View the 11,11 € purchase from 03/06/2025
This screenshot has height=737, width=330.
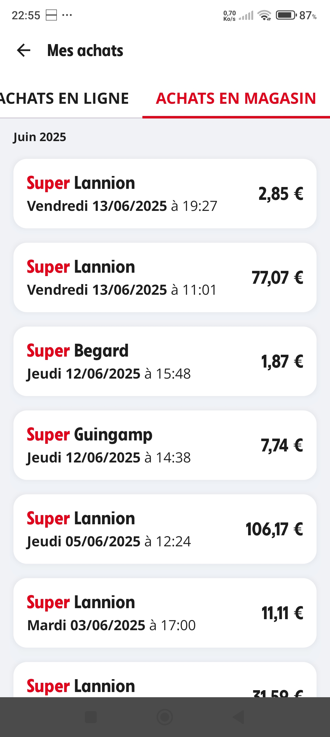165,613
